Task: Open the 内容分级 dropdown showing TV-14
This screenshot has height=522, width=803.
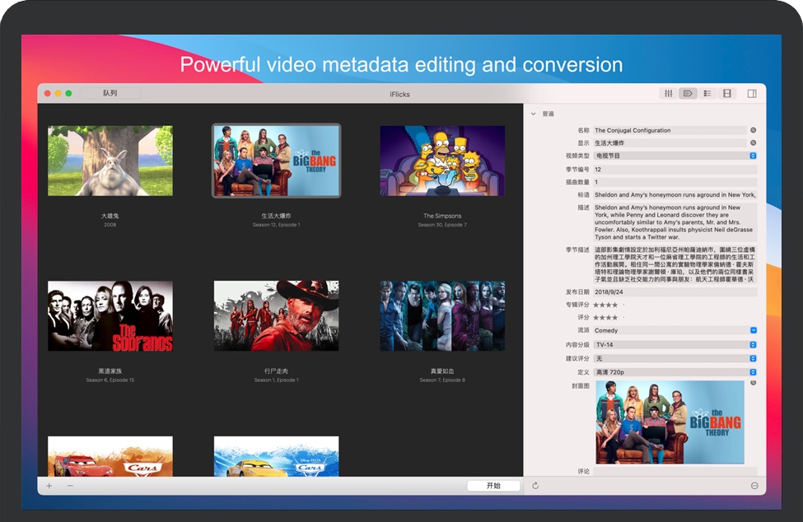Action: click(674, 345)
